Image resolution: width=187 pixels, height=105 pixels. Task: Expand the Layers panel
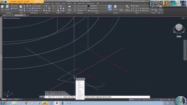(x=137, y=13)
